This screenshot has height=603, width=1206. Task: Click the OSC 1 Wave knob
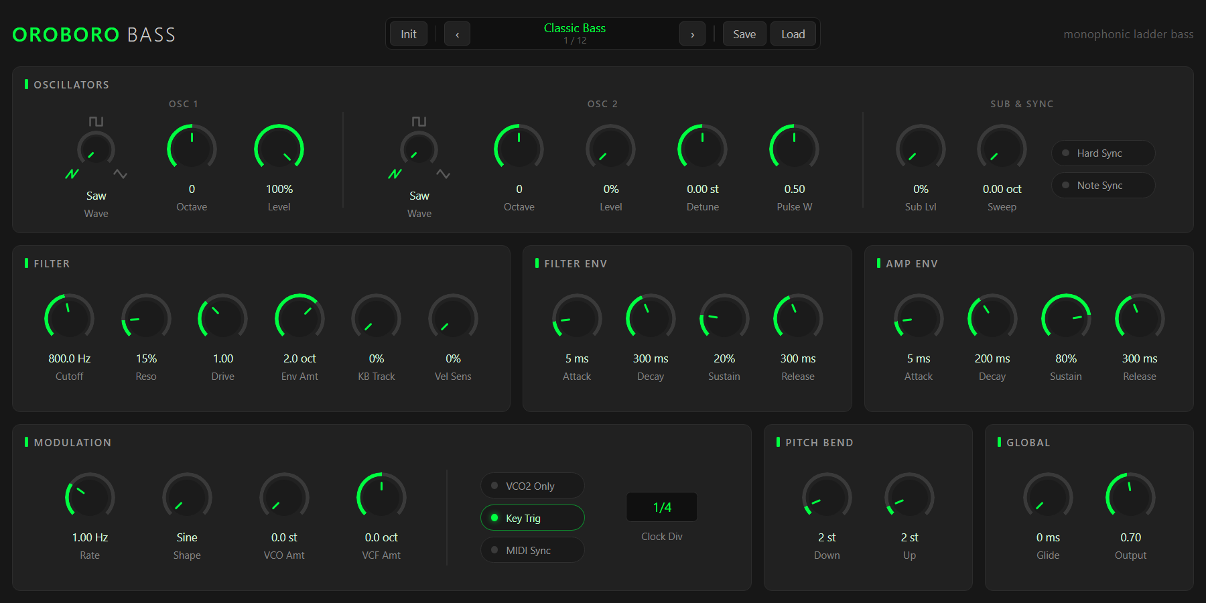coord(96,149)
